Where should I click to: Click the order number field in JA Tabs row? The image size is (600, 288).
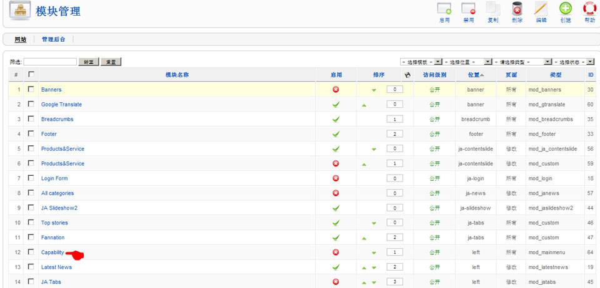[x=394, y=282]
